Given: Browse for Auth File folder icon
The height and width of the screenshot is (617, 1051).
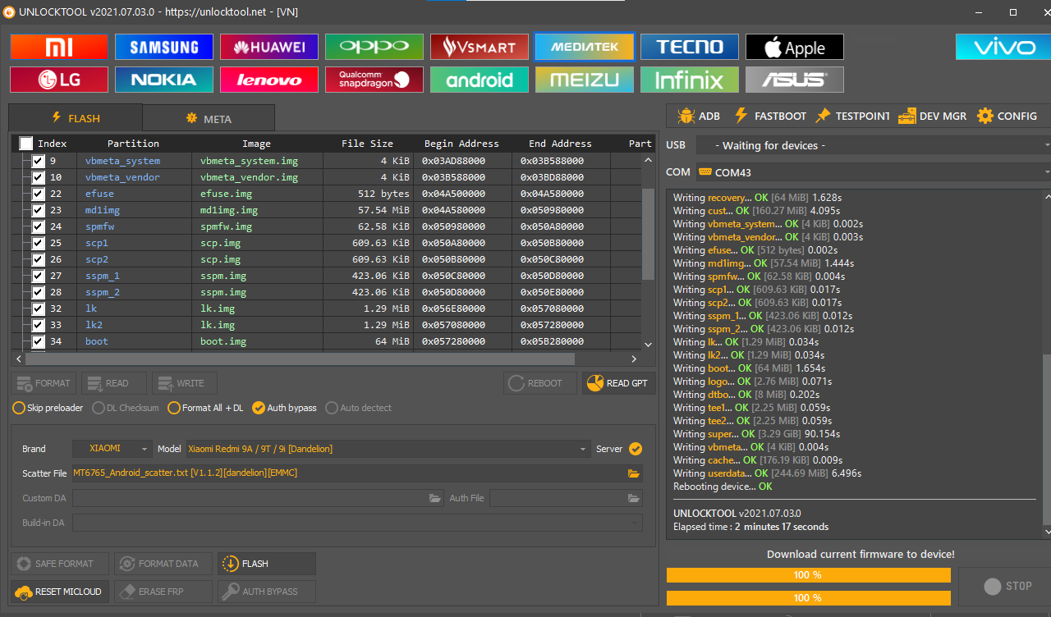Looking at the screenshot, I should [633, 498].
